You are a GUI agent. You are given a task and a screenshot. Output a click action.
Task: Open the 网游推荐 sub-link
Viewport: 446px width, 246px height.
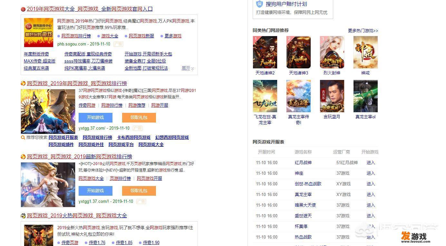(137, 105)
